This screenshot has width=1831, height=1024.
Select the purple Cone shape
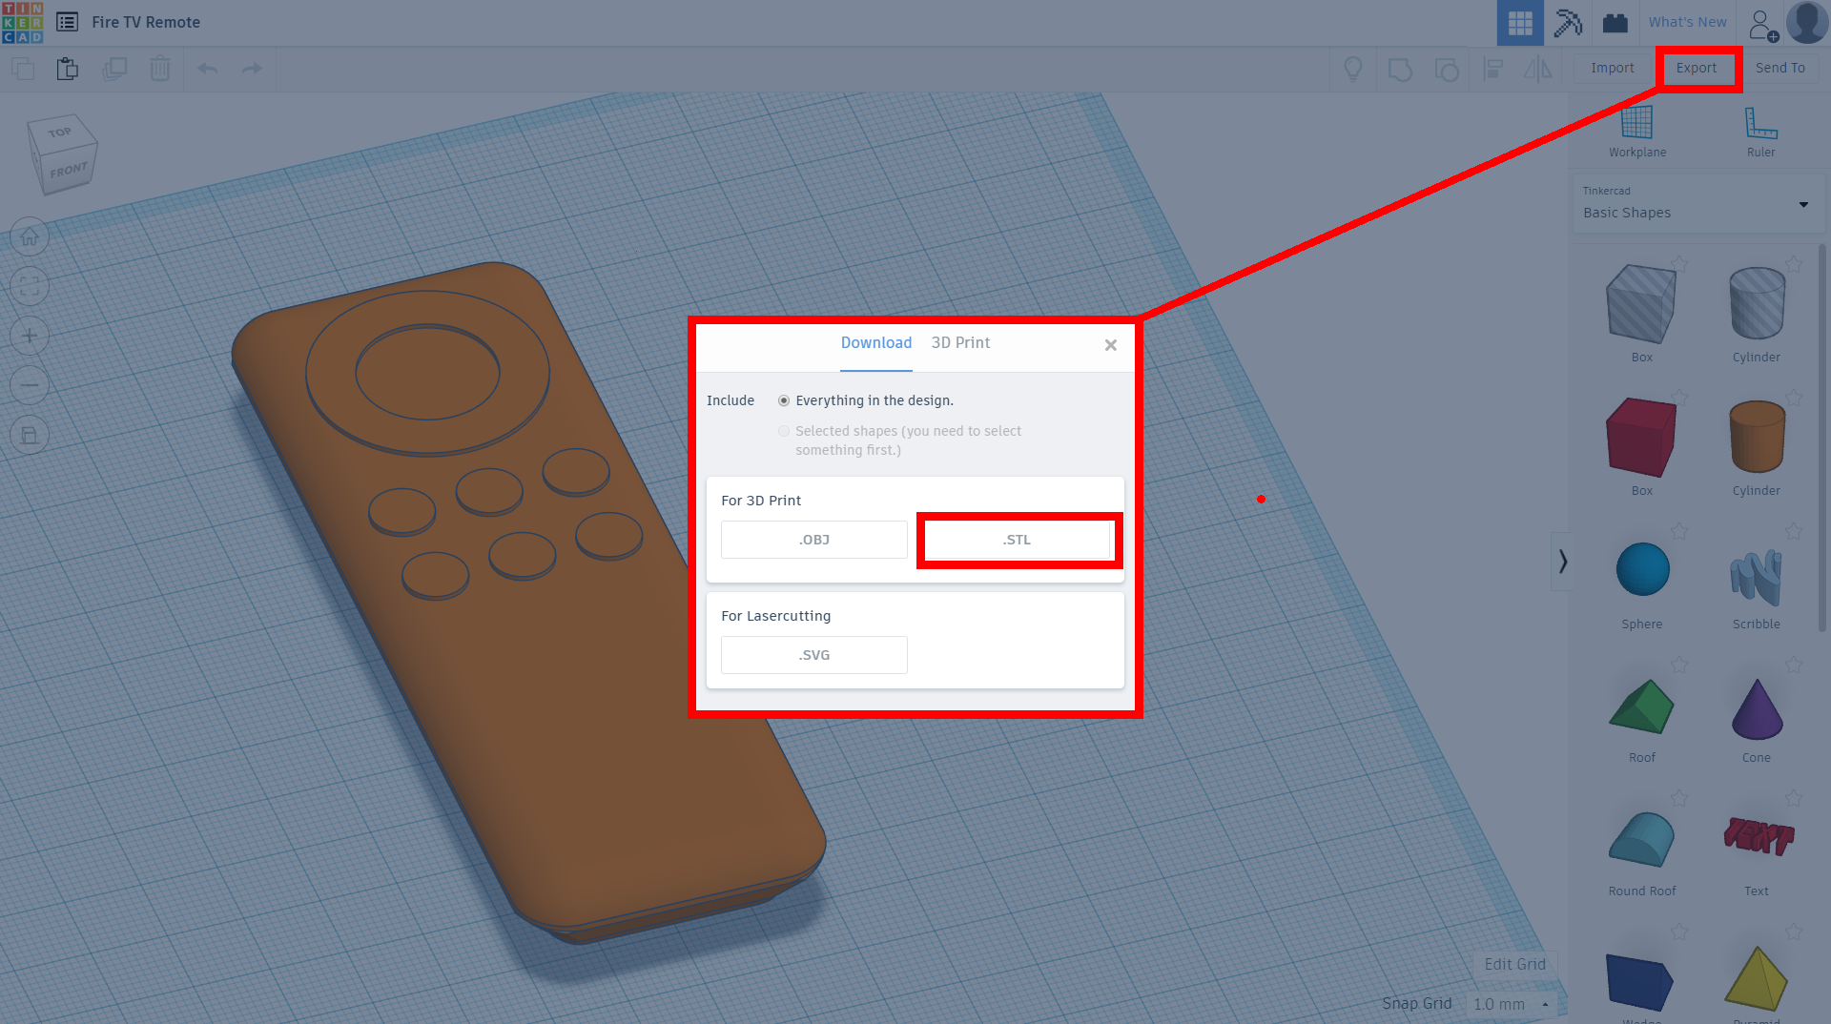(1757, 708)
